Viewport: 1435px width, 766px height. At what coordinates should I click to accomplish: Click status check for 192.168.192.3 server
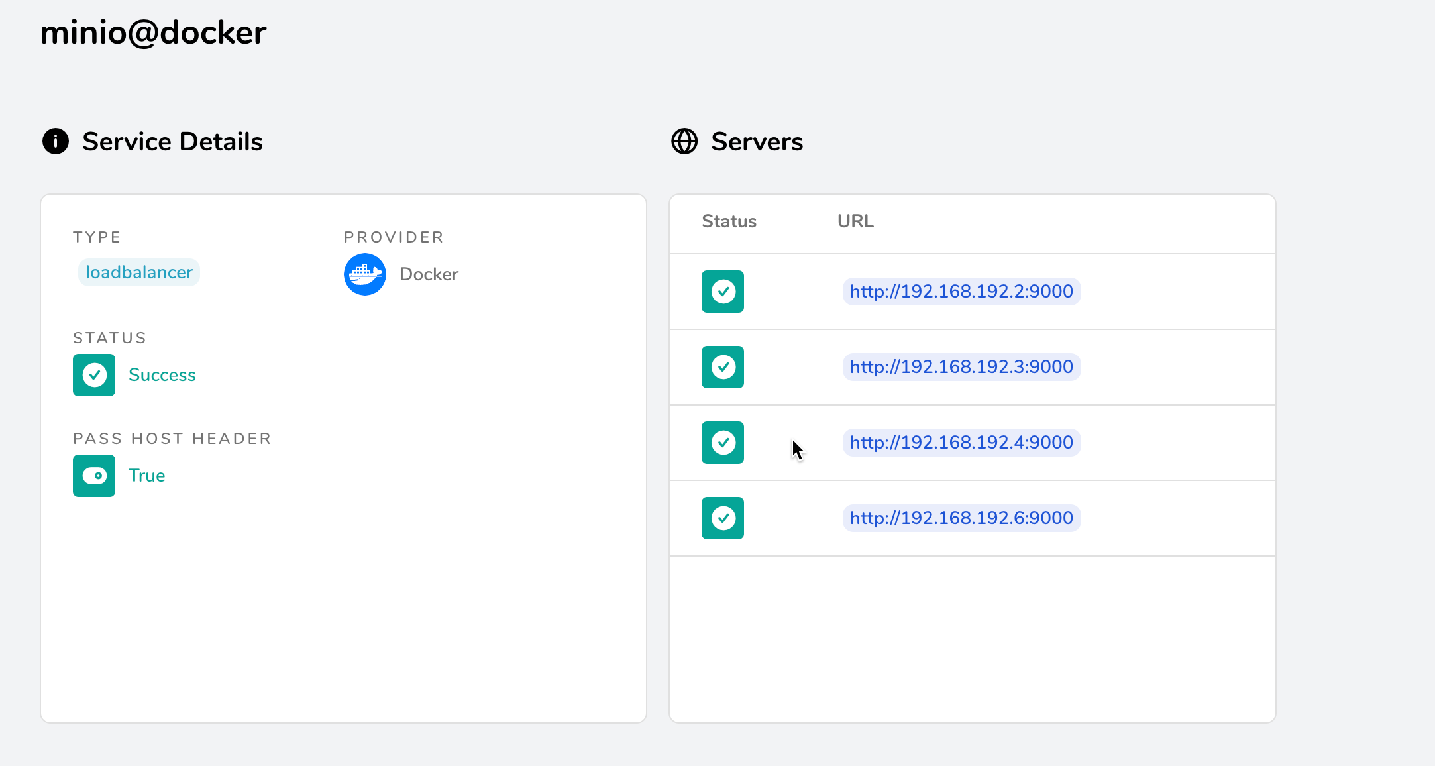coord(723,367)
